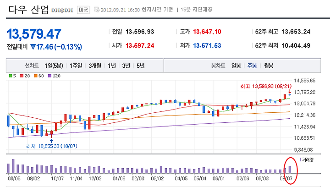The height and width of the screenshot is (187, 330).
Task: Click the 08/05 date label on axis
Action: (14, 178)
